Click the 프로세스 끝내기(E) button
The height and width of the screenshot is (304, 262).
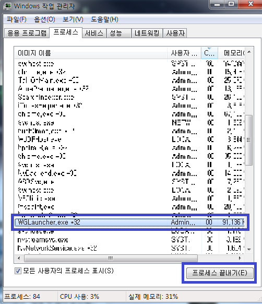[220, 273]
